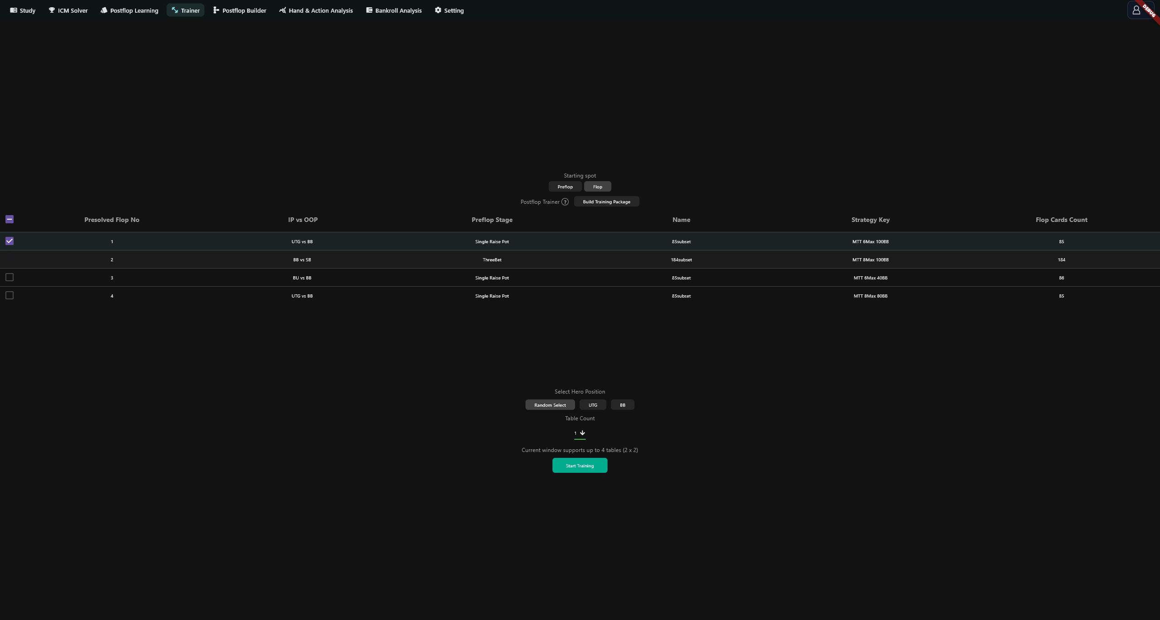
Task: Click the Strategy Key column header
Action: pyautogui.click(x=870, y=220)
